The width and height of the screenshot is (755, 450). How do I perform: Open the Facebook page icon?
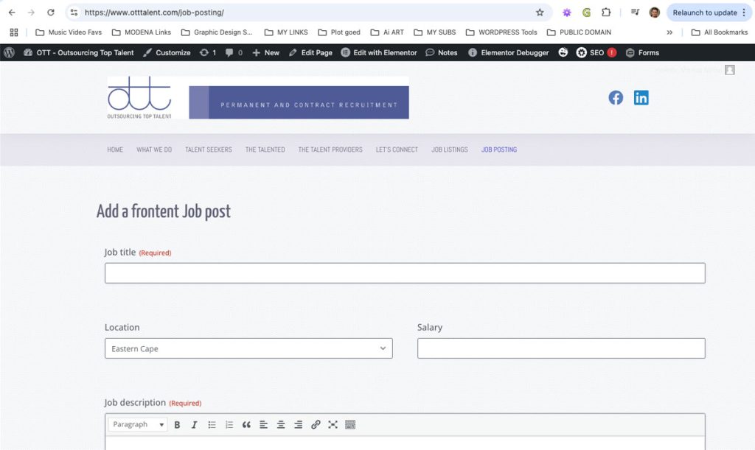pos(616,98)
